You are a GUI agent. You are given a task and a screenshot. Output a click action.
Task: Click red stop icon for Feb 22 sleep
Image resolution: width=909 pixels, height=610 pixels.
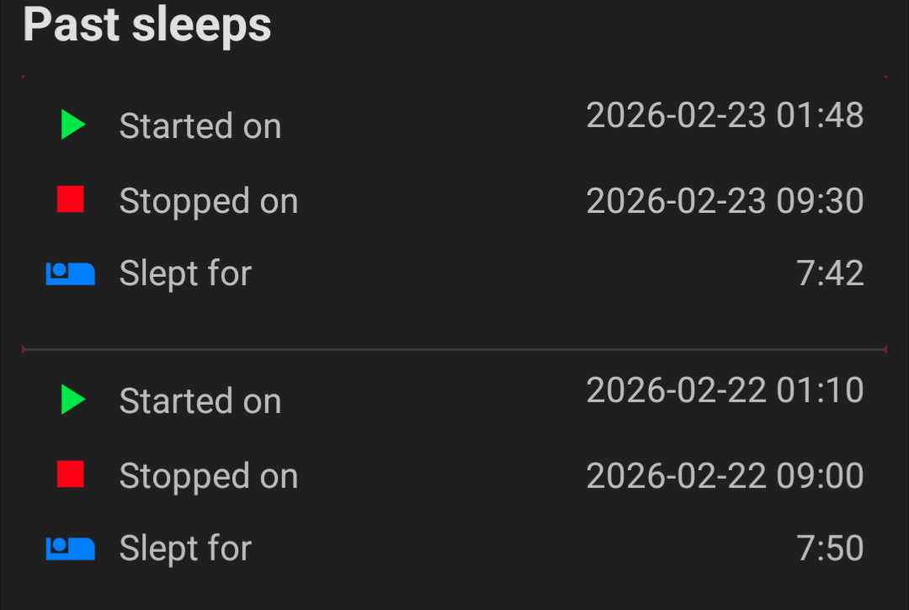(71, 475)
